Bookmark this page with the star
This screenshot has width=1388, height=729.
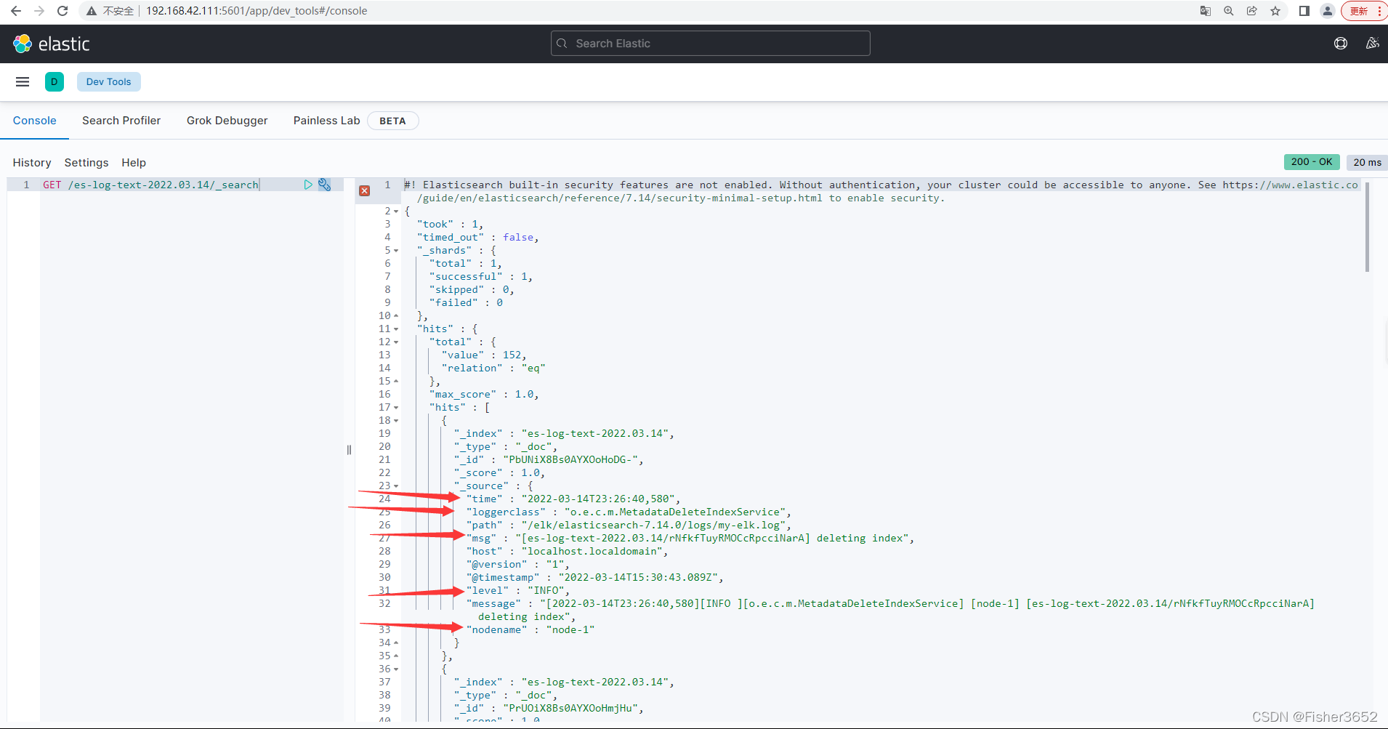point(1275,11)
